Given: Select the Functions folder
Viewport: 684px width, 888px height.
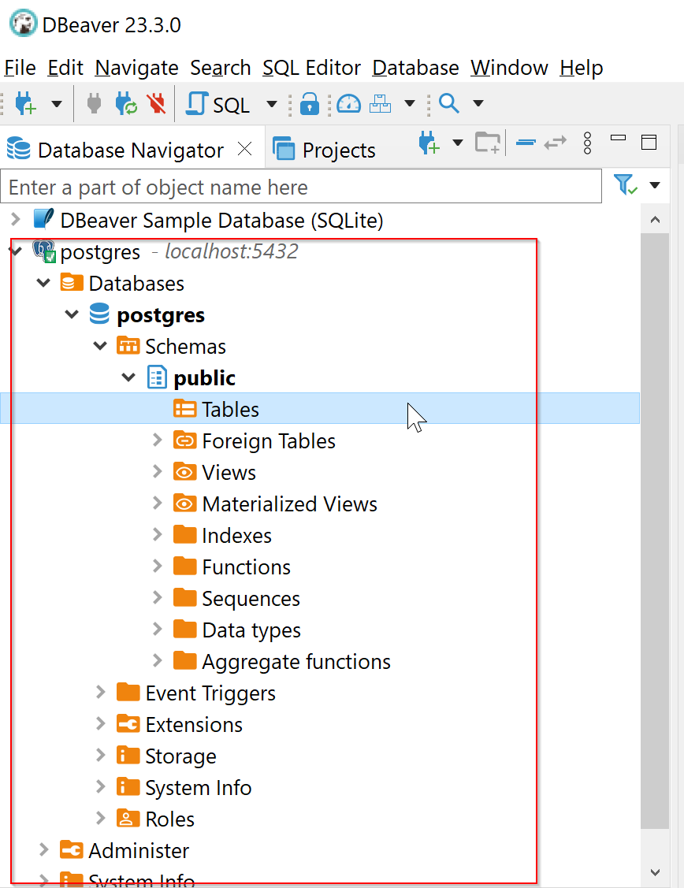Looking at the screenshot, I should [x=247, y=567].
